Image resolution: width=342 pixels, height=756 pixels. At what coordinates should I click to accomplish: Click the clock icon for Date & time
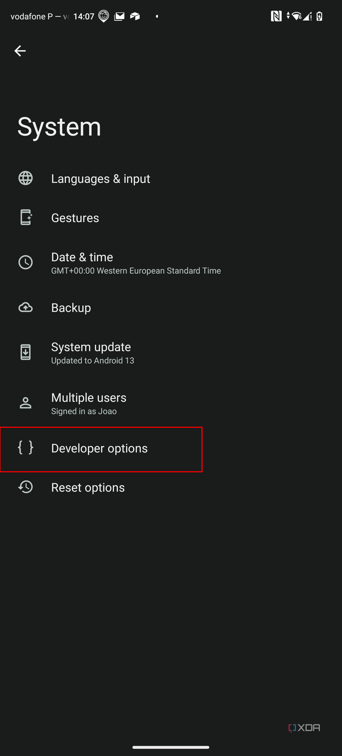tap(26, 262)
